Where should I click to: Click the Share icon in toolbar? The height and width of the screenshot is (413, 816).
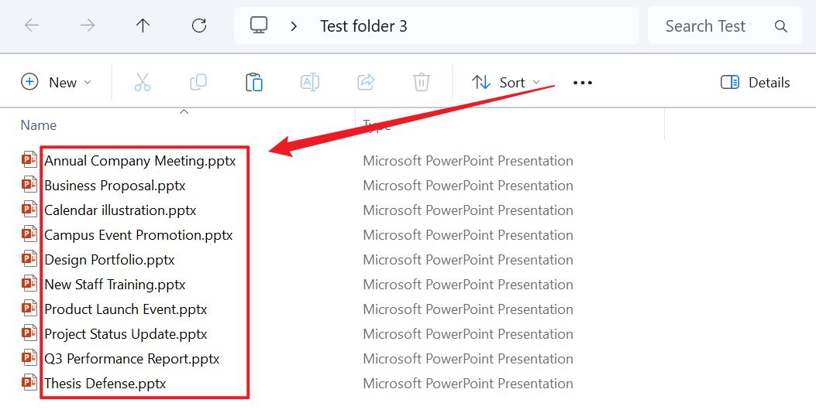tap(366, 82)
